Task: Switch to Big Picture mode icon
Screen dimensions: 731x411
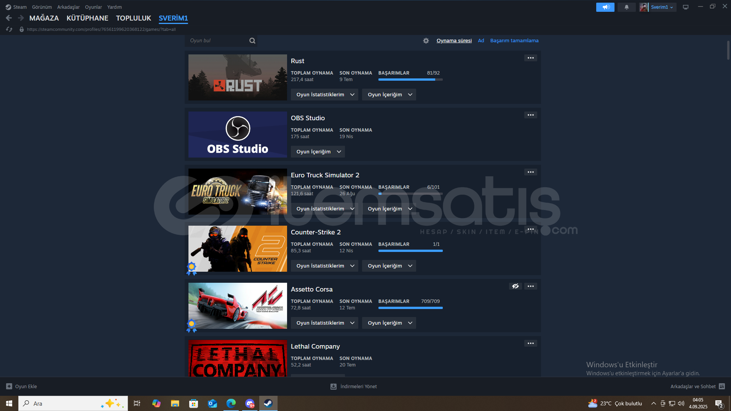Action: [686, 7]
